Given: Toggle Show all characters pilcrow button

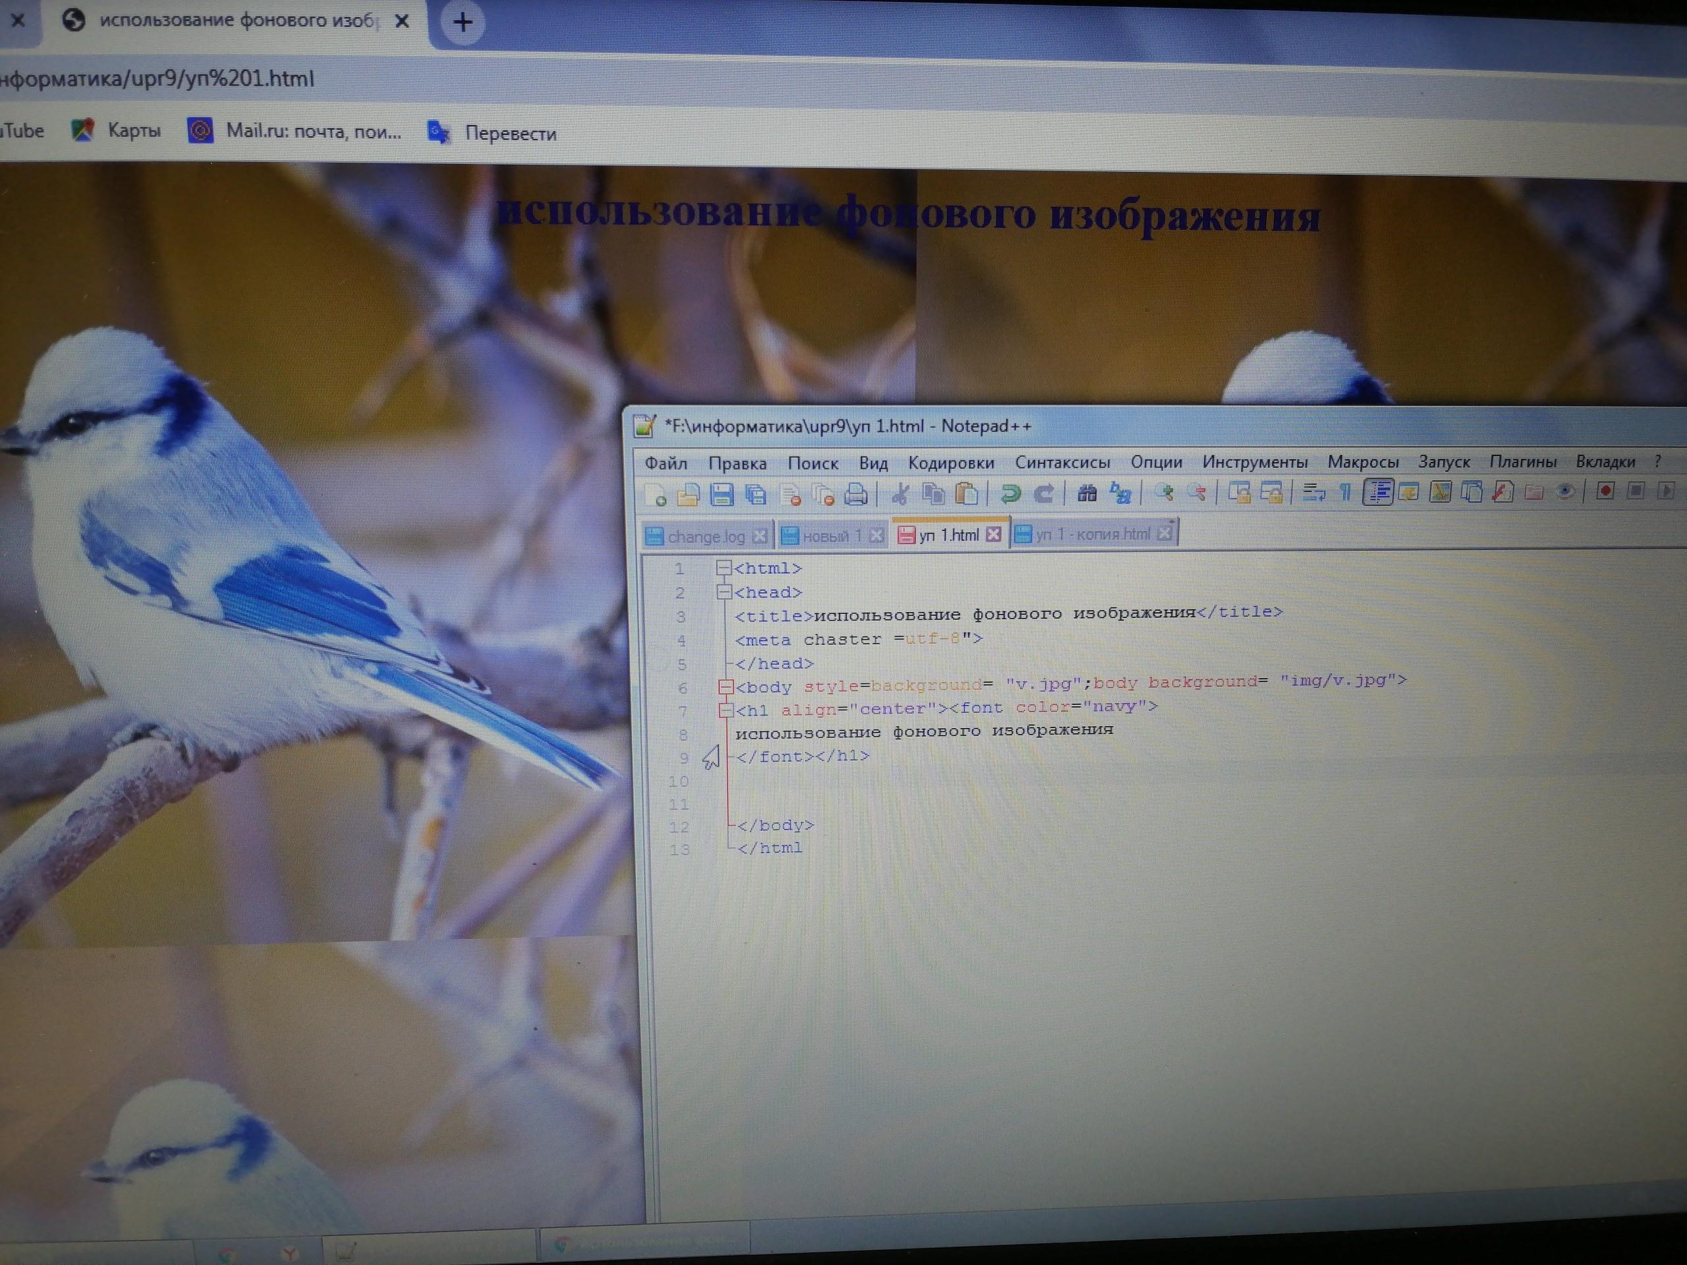Looking at the screenshot, I should click(x=1346, y=493).
